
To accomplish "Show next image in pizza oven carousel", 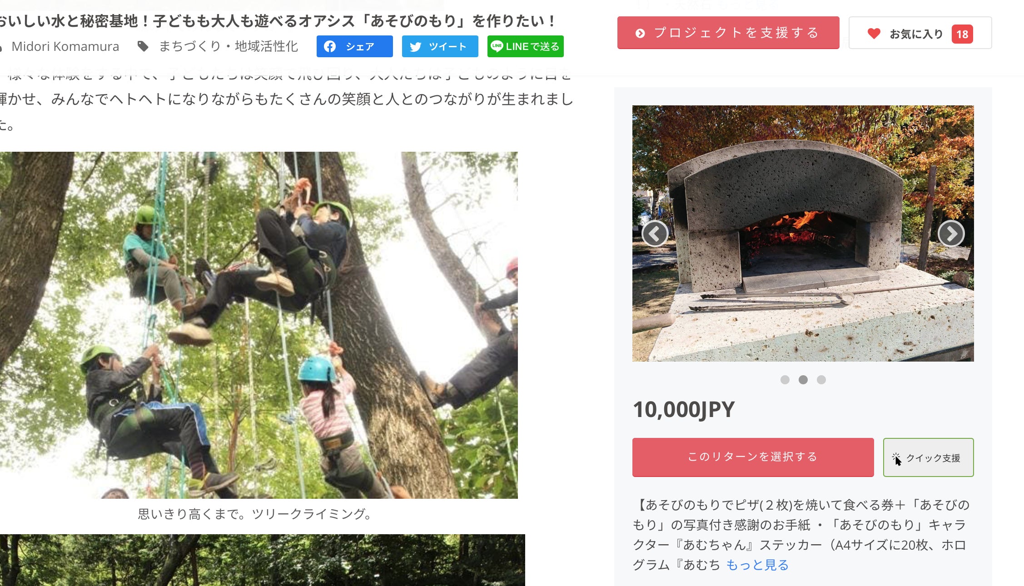I will click(951, 233).
